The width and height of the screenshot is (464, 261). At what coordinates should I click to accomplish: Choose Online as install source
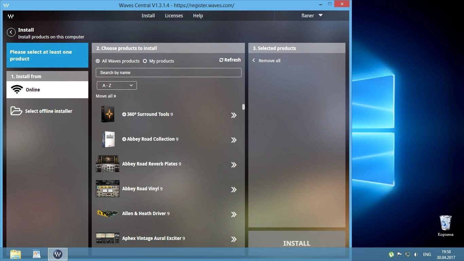click(47, 90)
